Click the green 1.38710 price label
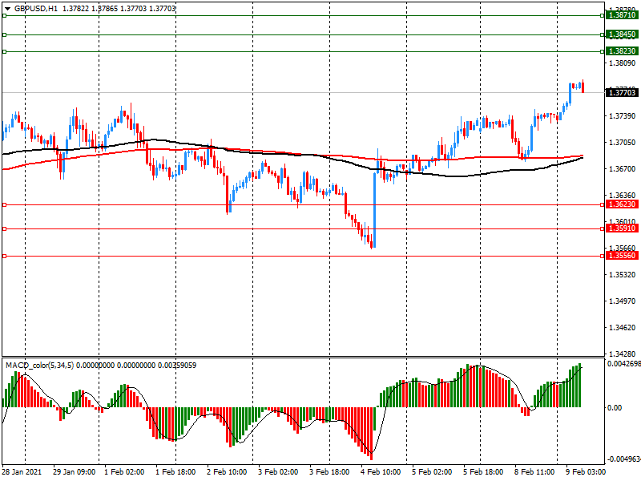 622,15
